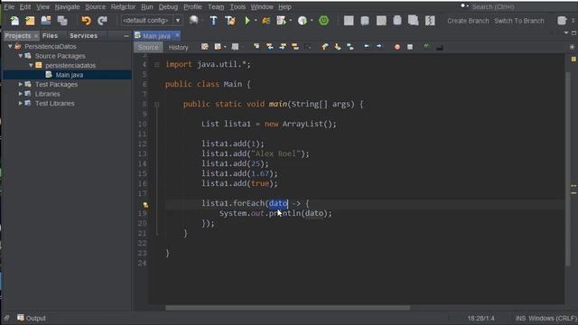
Task: Click the New Project toolbar icon
Action: 30,21
